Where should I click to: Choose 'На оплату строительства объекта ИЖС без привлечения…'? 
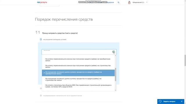coord(78,86)
